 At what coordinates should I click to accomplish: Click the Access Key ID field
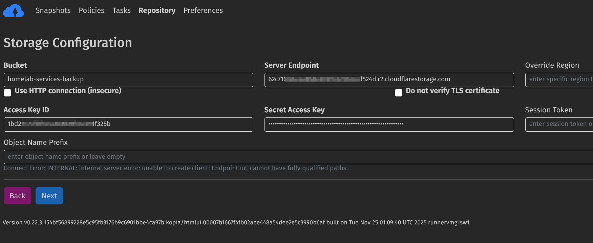tap(128, 124)
